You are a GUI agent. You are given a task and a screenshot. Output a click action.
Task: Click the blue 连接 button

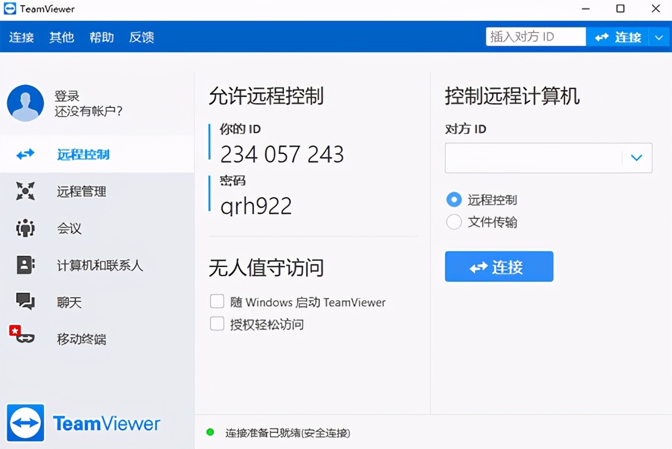(498, 266)
